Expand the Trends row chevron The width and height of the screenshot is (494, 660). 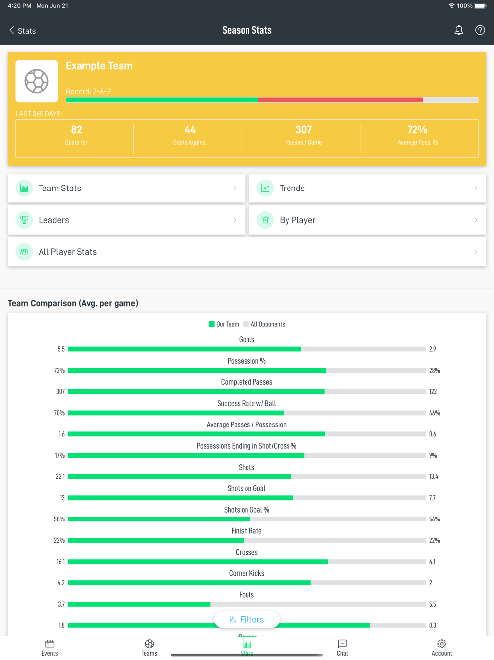[x=476, y=188]
